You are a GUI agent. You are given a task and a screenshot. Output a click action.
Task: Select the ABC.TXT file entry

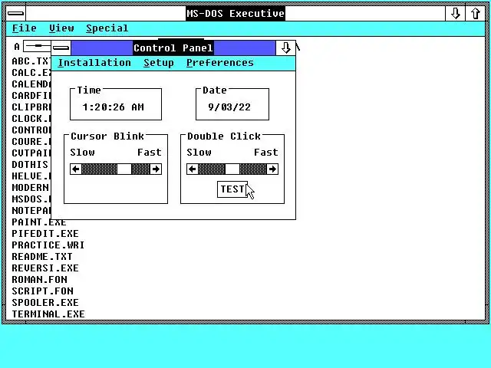click(x=31, y=61)
